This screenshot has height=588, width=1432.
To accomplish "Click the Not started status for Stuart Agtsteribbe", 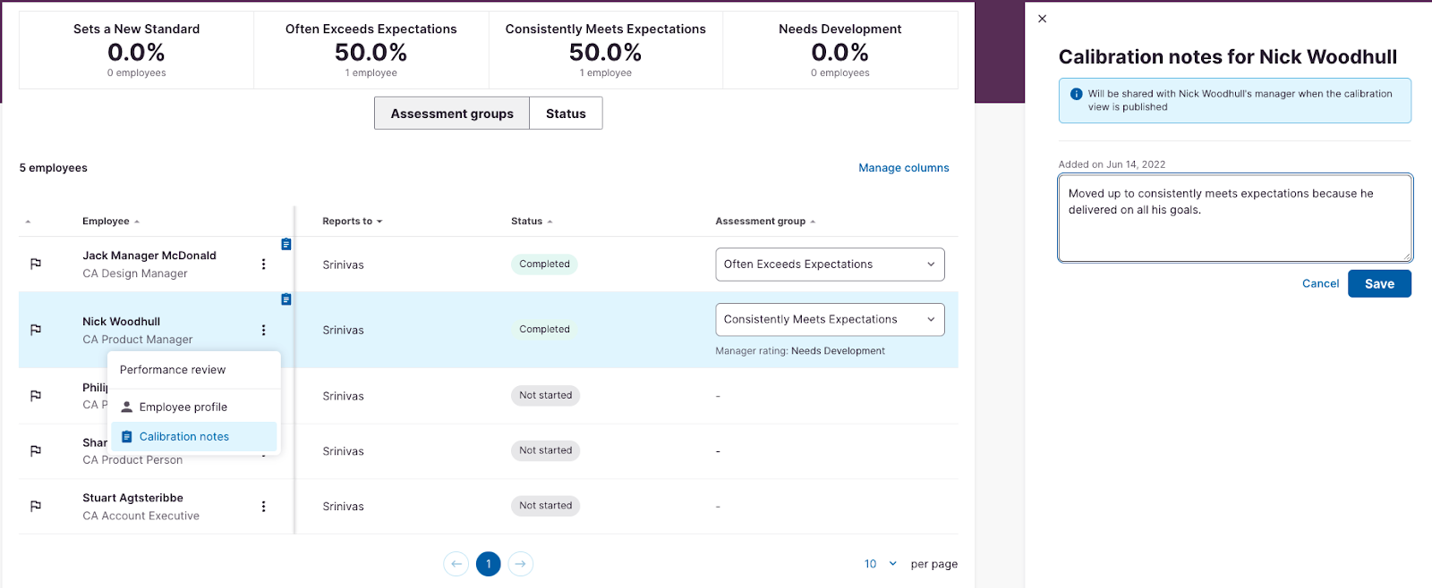I will 545,506.
